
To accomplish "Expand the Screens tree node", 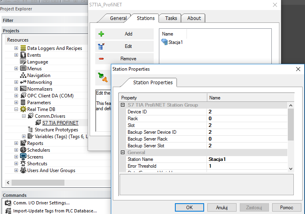I will (x=16, y=157).
